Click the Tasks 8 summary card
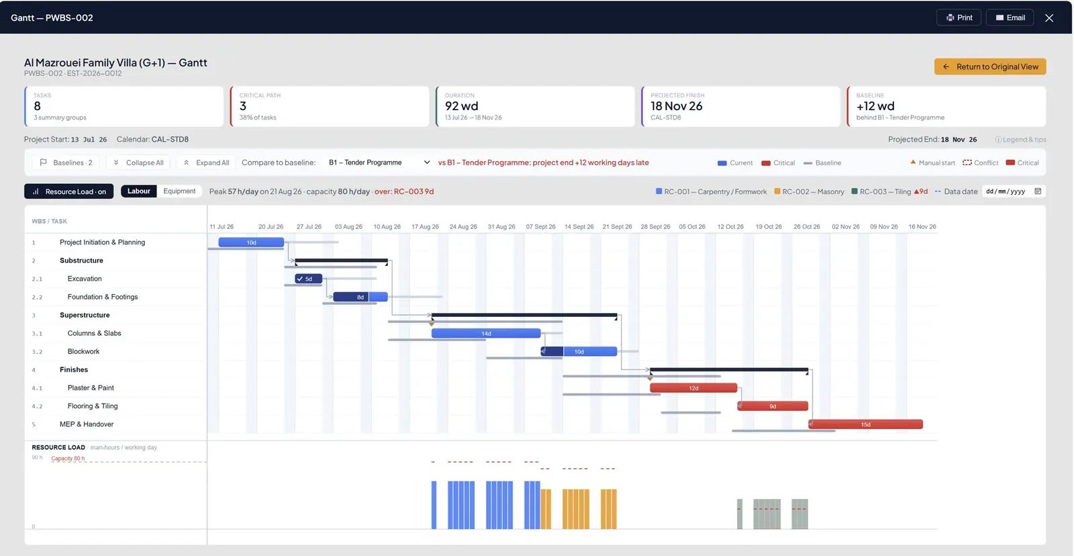 click(124, 106)
